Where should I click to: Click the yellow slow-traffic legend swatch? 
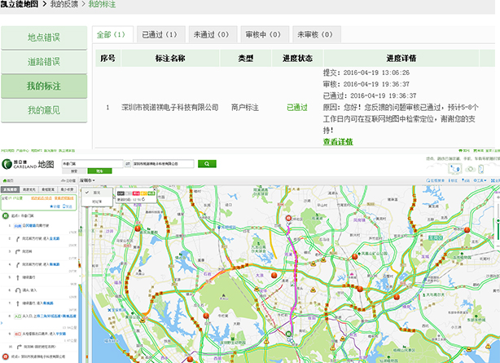point(144,193)
